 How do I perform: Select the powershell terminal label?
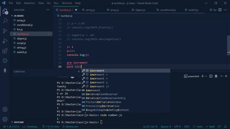192,76
